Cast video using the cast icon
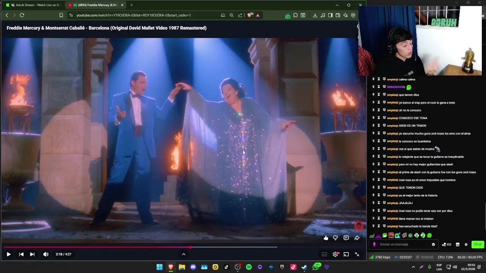The image size is (486, 273). pyautogui.click(x=346, y=254)
